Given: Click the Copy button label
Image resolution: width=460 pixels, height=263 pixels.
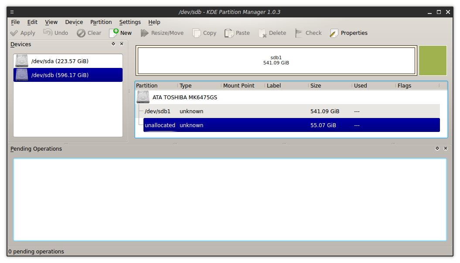Looking at the screenshot, I should (209, 33).
